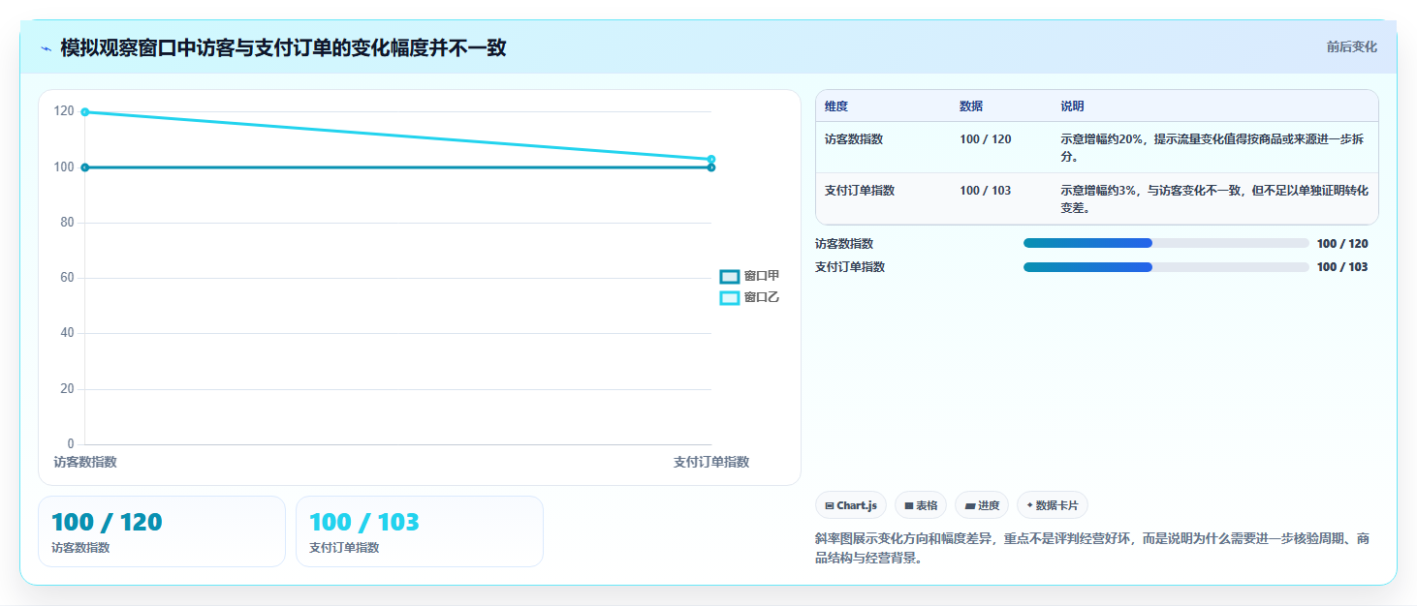The height and width of the screenshot is (606, 1417).
Task: Click 窗口甲 right data point at 100
Action: (x=711, y=167)
